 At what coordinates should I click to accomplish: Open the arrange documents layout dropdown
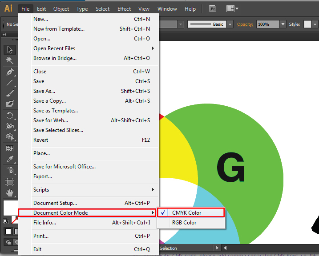(x=232, y=9)
